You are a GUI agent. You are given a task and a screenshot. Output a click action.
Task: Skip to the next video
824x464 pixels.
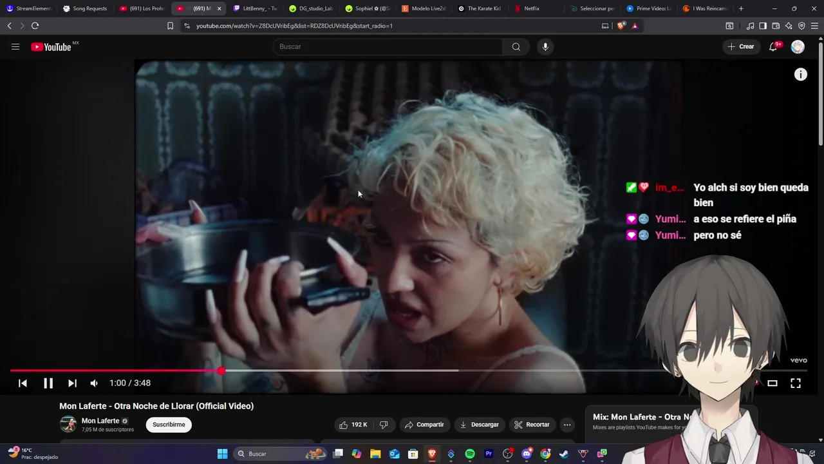pos(72,383)
